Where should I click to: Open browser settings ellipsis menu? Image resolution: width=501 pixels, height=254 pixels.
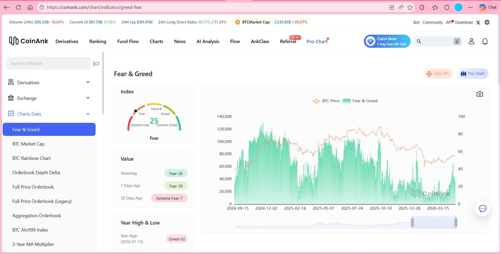point(470,7)
